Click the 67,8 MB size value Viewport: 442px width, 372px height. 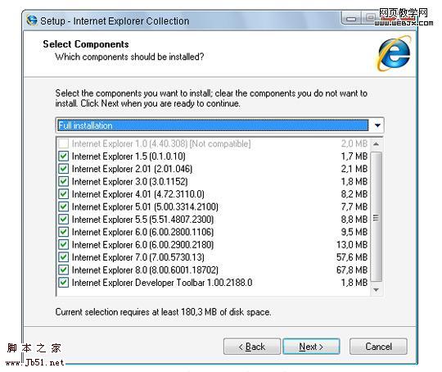click(352, 270)
